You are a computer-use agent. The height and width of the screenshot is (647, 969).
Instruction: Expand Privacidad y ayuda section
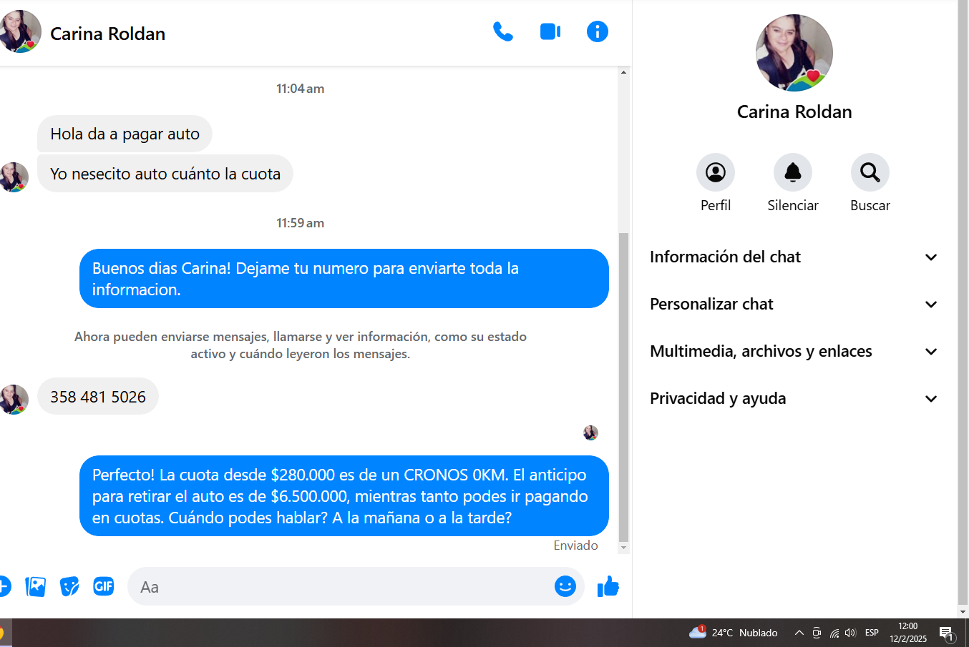pos(793,399)
